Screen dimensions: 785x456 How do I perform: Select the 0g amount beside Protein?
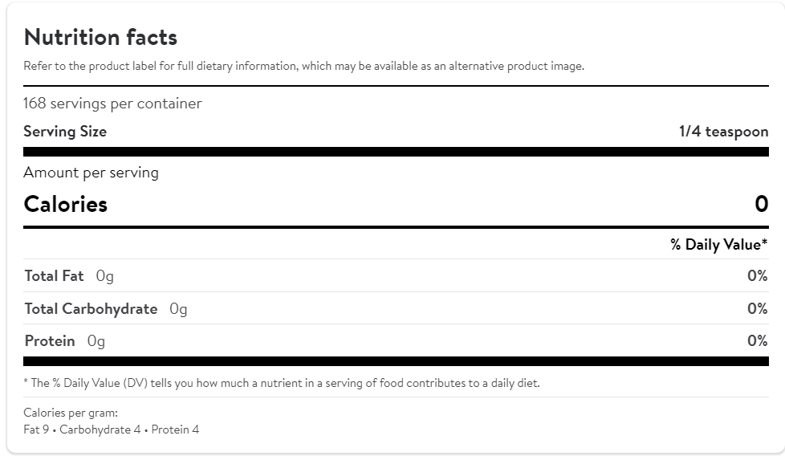pyautogui.click(x=96, y=341)
